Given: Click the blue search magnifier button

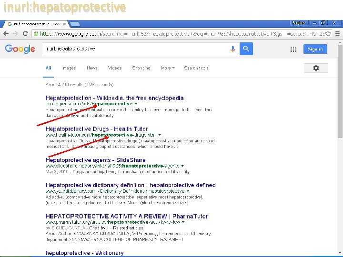Looking at the screenshot, I should (x=246, y=49).
